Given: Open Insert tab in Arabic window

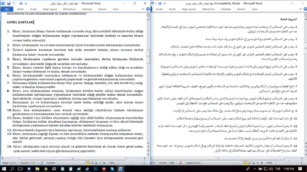Looking at the screenshot, I should (172, 9).
